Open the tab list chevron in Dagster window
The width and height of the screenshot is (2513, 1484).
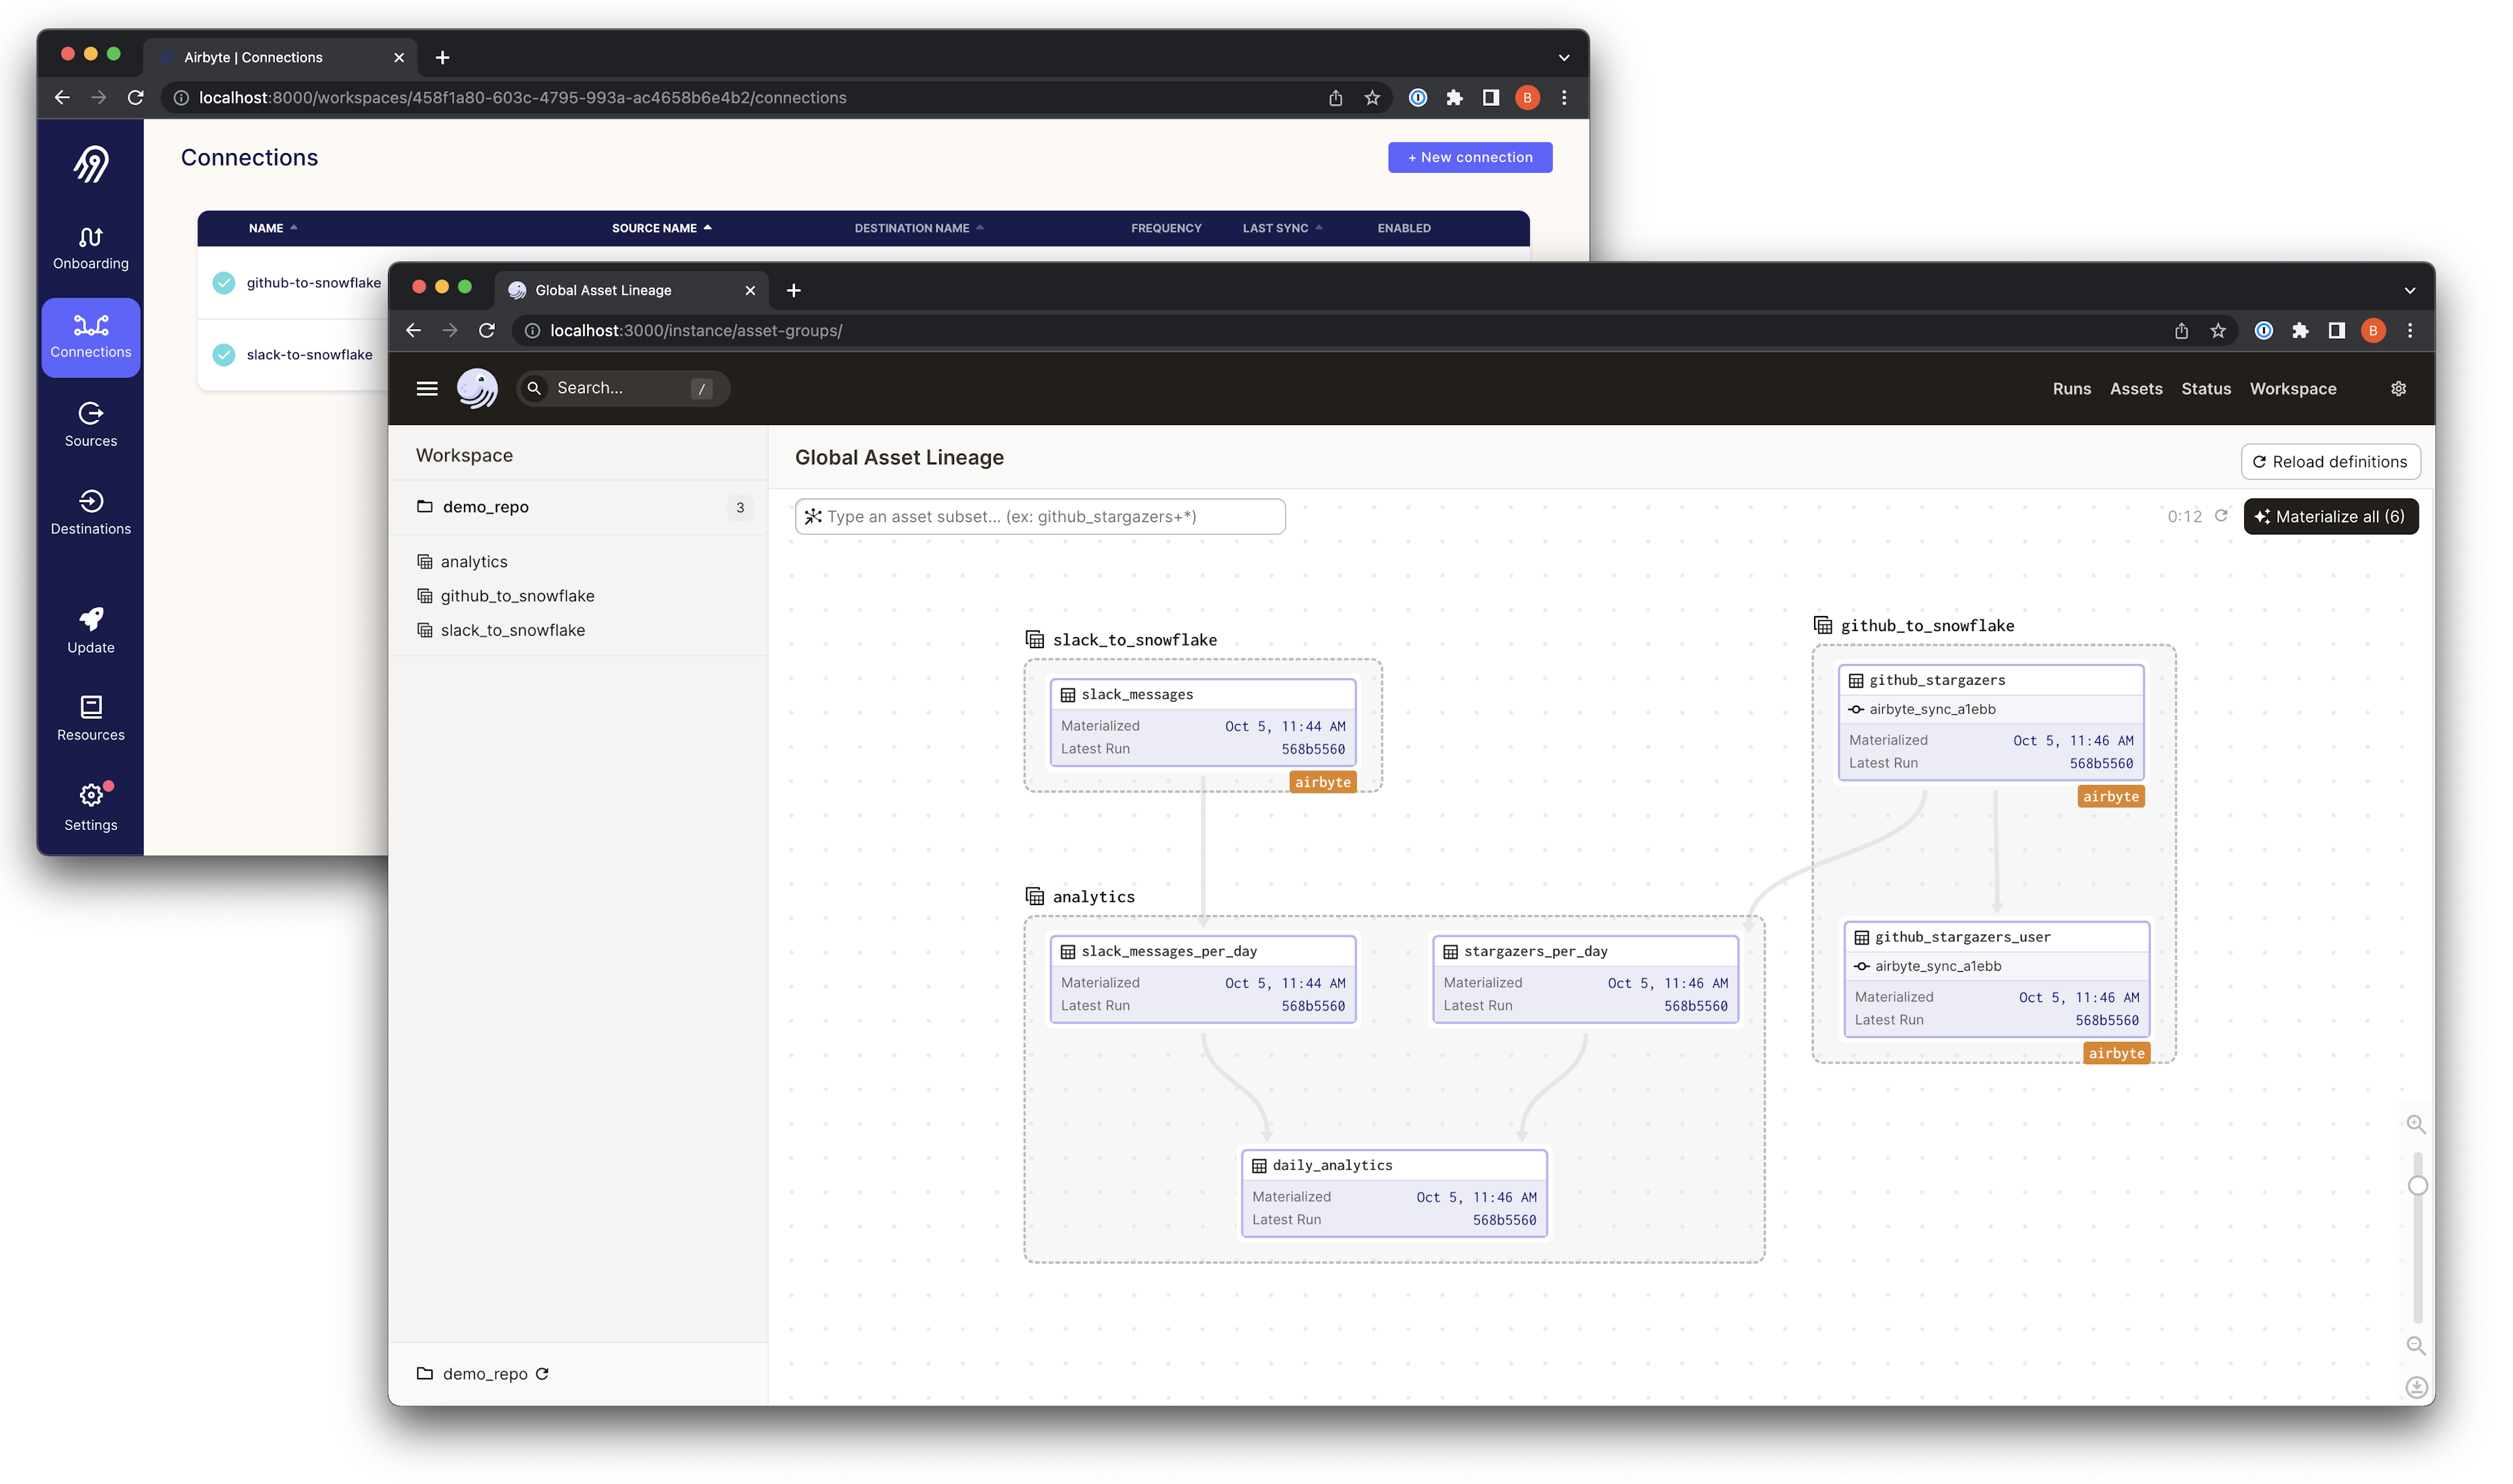pos(2409,290)
